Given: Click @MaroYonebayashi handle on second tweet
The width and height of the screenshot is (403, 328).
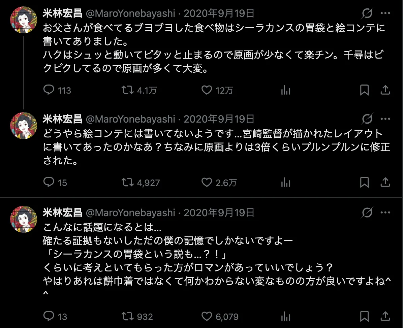Looking at the screenshot, I should 131,119.
